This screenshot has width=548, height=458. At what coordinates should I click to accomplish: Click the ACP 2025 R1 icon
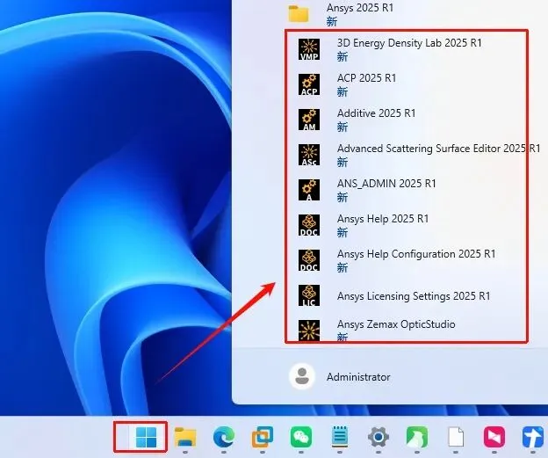click(x=309, y=84)
